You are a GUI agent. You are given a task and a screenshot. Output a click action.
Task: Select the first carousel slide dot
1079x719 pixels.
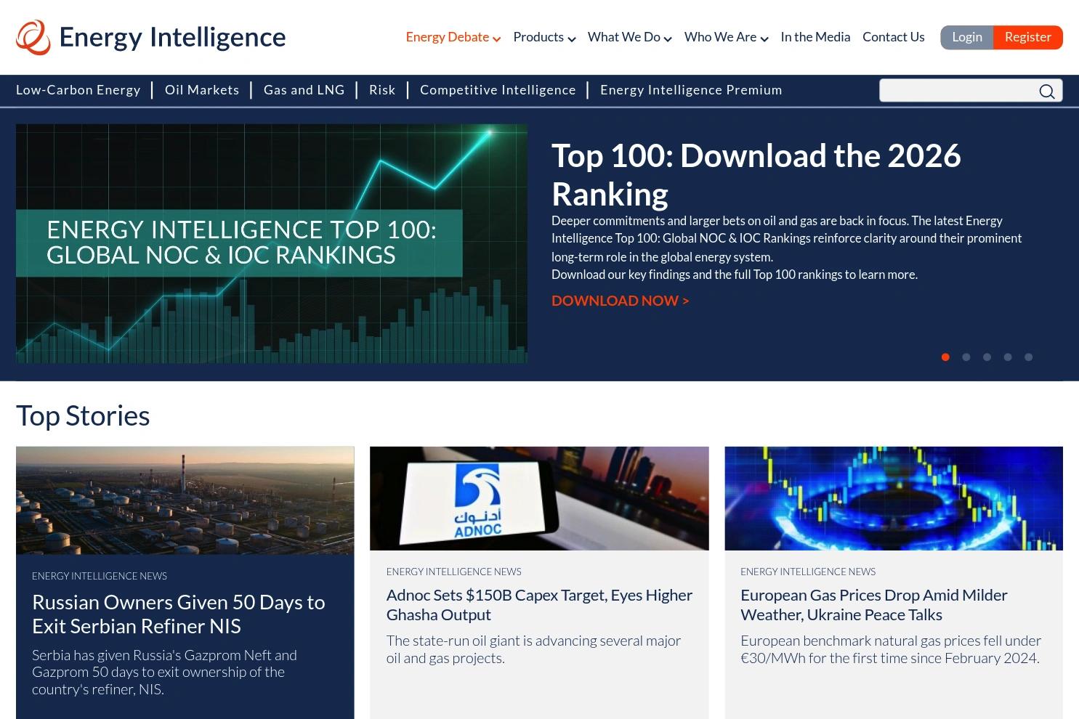tap(945, 357)
